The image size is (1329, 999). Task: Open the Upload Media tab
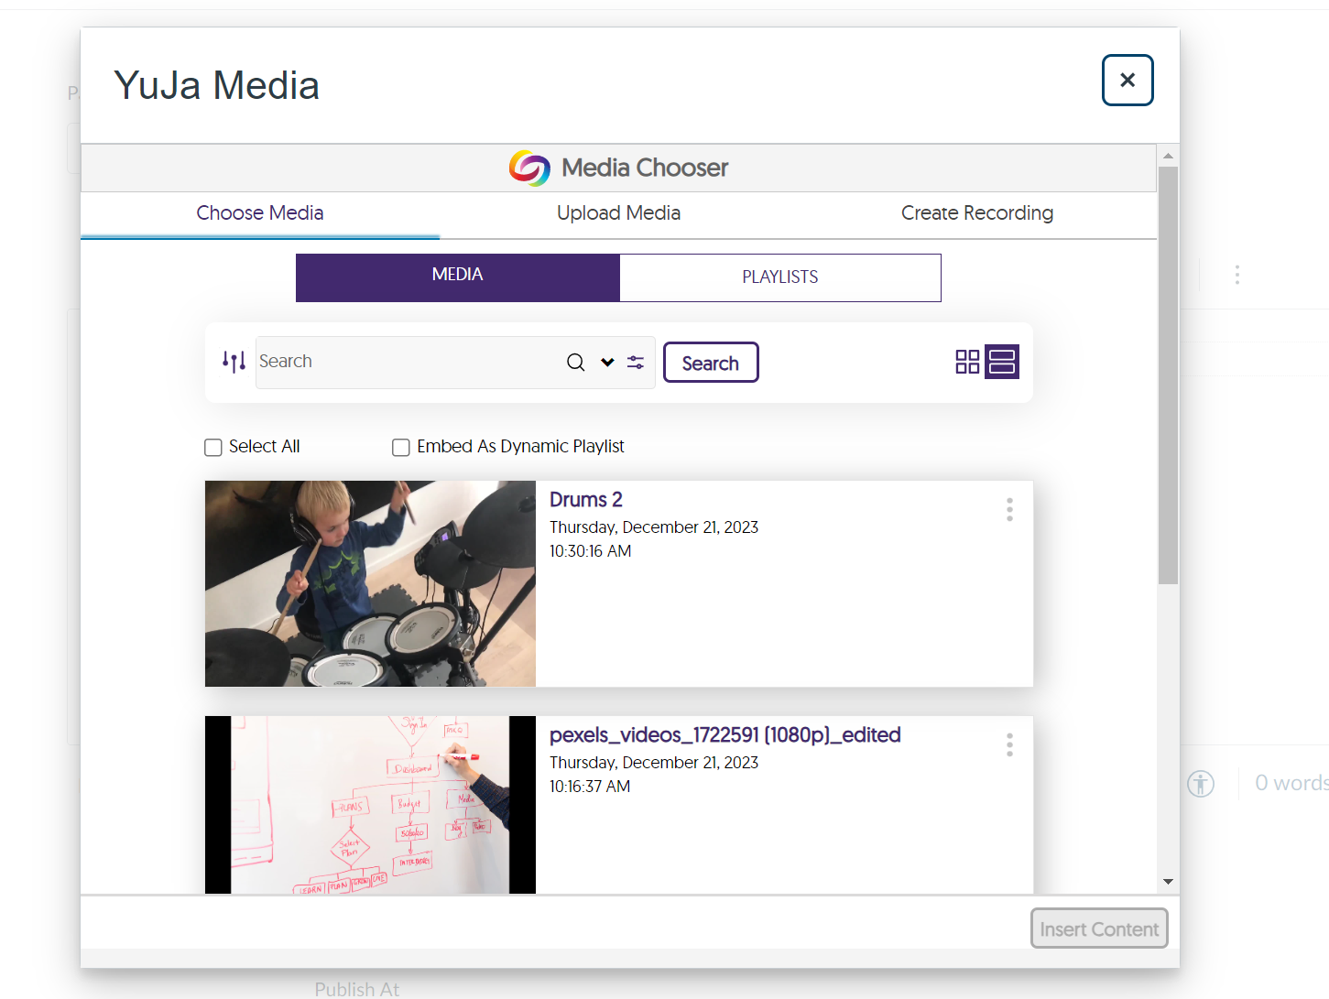(618, 213)
